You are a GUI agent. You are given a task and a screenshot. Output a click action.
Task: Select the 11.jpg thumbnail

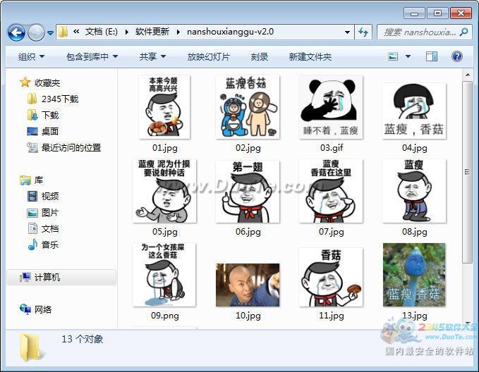click(331, 277)
